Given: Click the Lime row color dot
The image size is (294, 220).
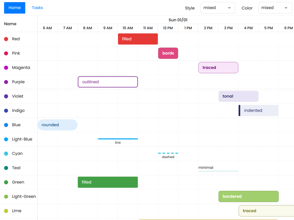Looking at the screenshot, I should (x=6, y=211).
